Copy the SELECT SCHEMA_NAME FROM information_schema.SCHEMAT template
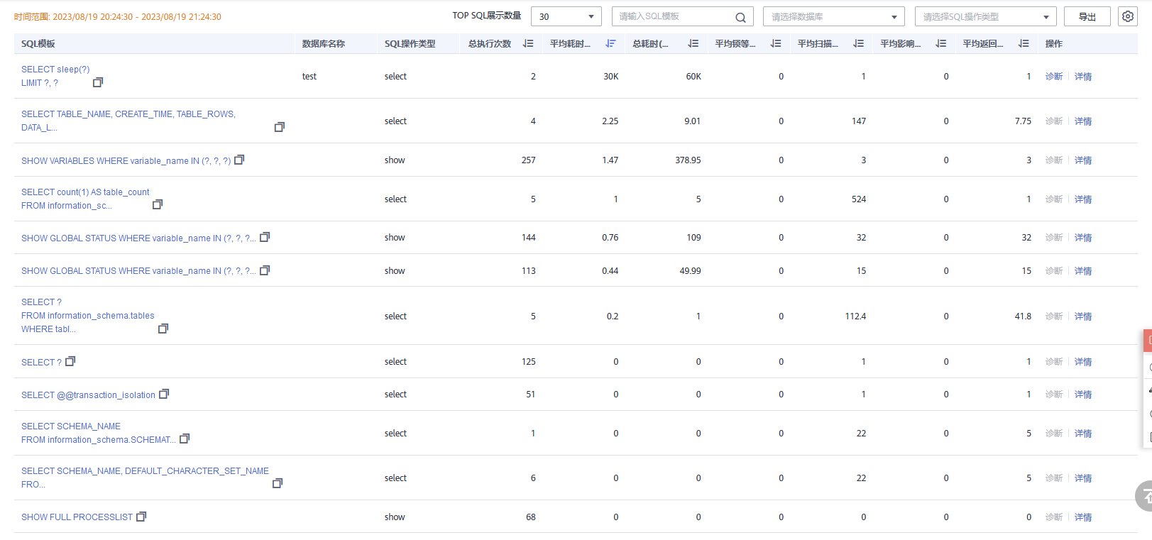This screenshot has height=540, width=1152. tap(185, 439)
